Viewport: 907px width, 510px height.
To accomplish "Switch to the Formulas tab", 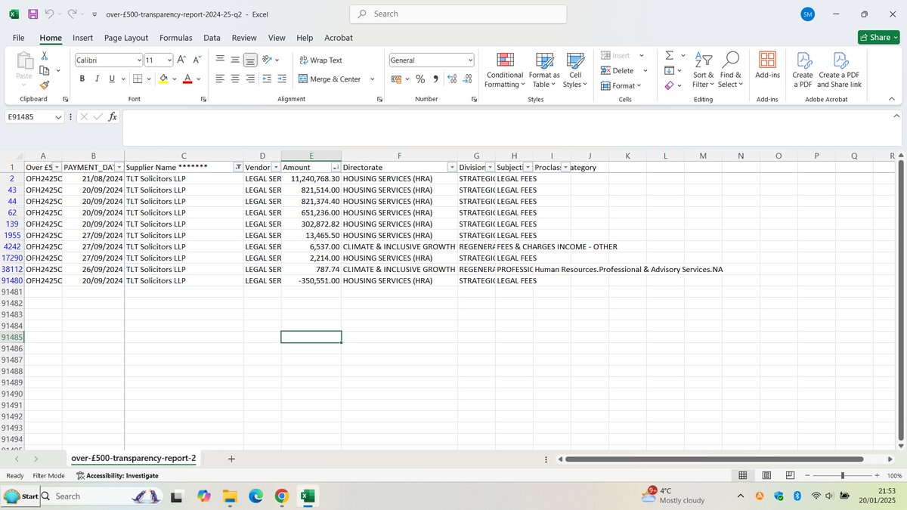I will [175, 38].
